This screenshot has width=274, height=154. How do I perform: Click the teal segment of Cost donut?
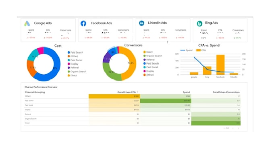click(33, 55)
